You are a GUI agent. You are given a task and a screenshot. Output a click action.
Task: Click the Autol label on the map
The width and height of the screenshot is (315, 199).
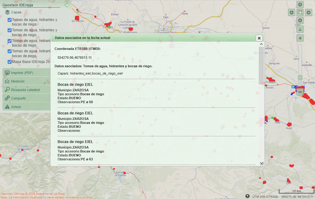pyautogui.click(x=289, y=128)
